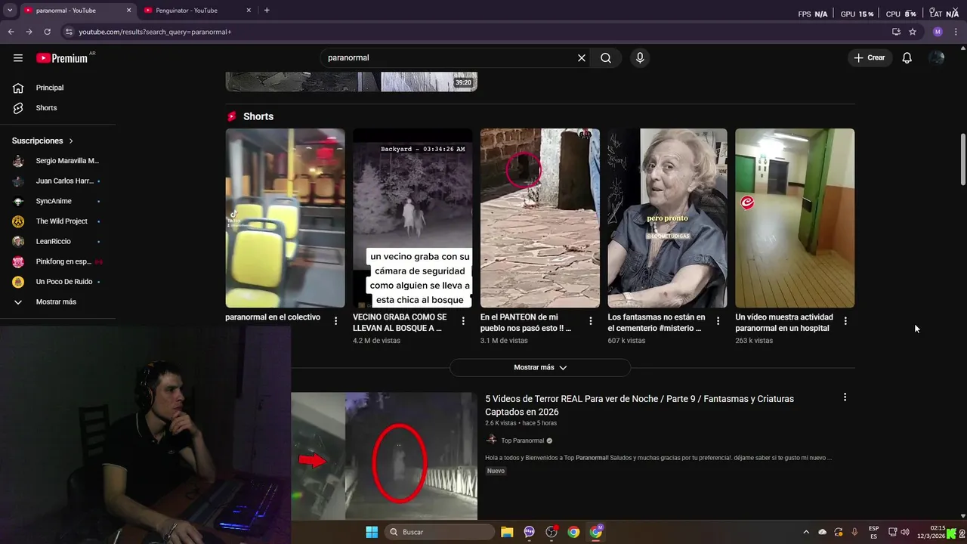The width and height of the screenshot is (967, 544).
Task: Open the volume tray icon
Action: pos(905,532)
